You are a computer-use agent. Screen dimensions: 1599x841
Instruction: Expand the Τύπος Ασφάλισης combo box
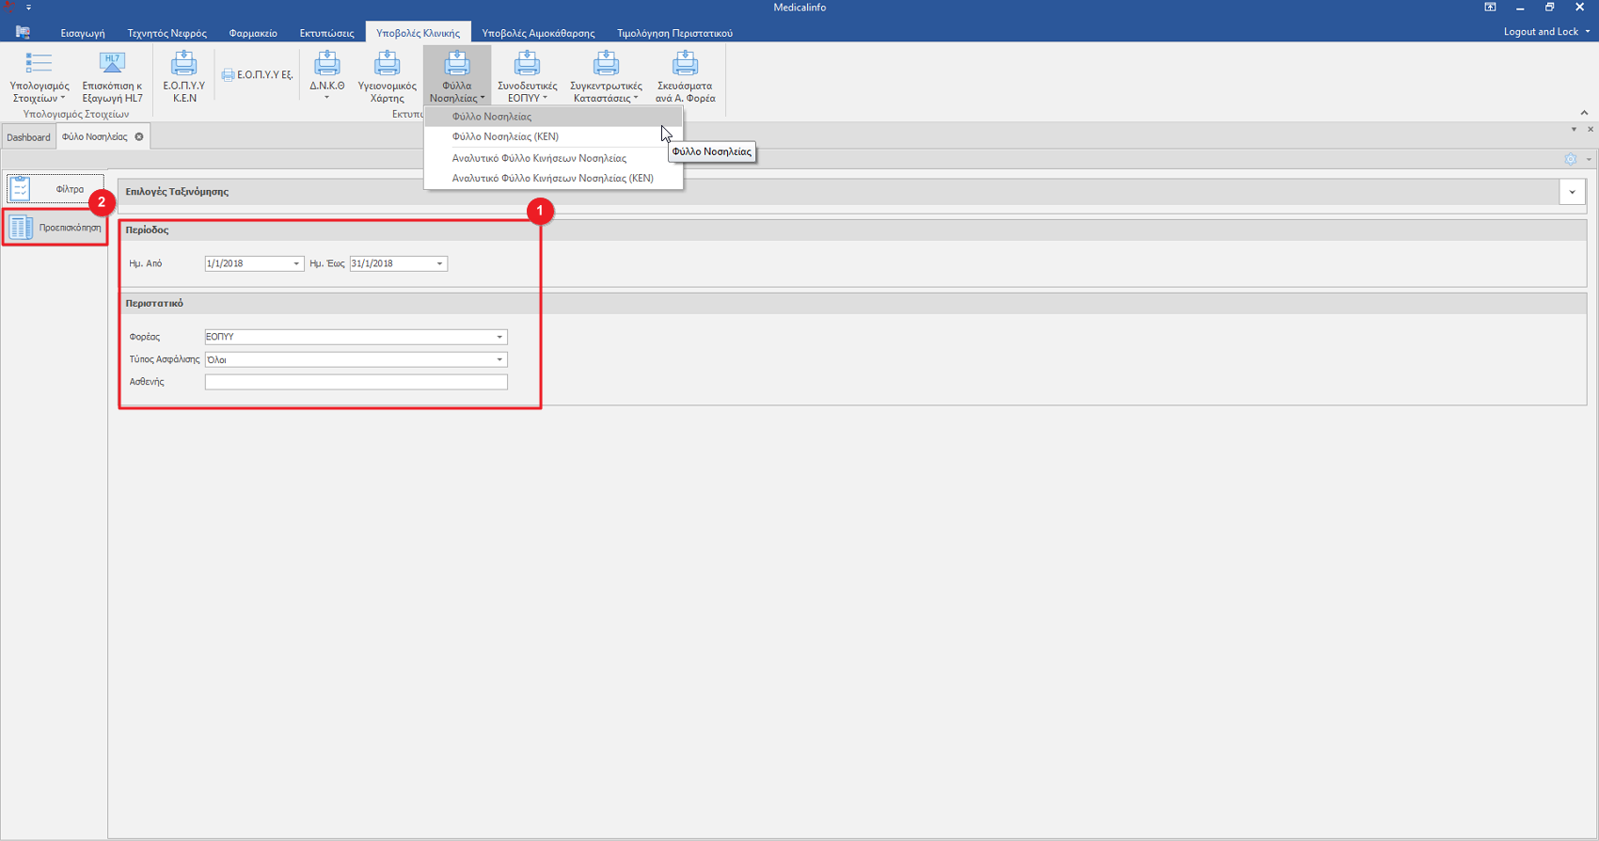click(x=499, y=359)
